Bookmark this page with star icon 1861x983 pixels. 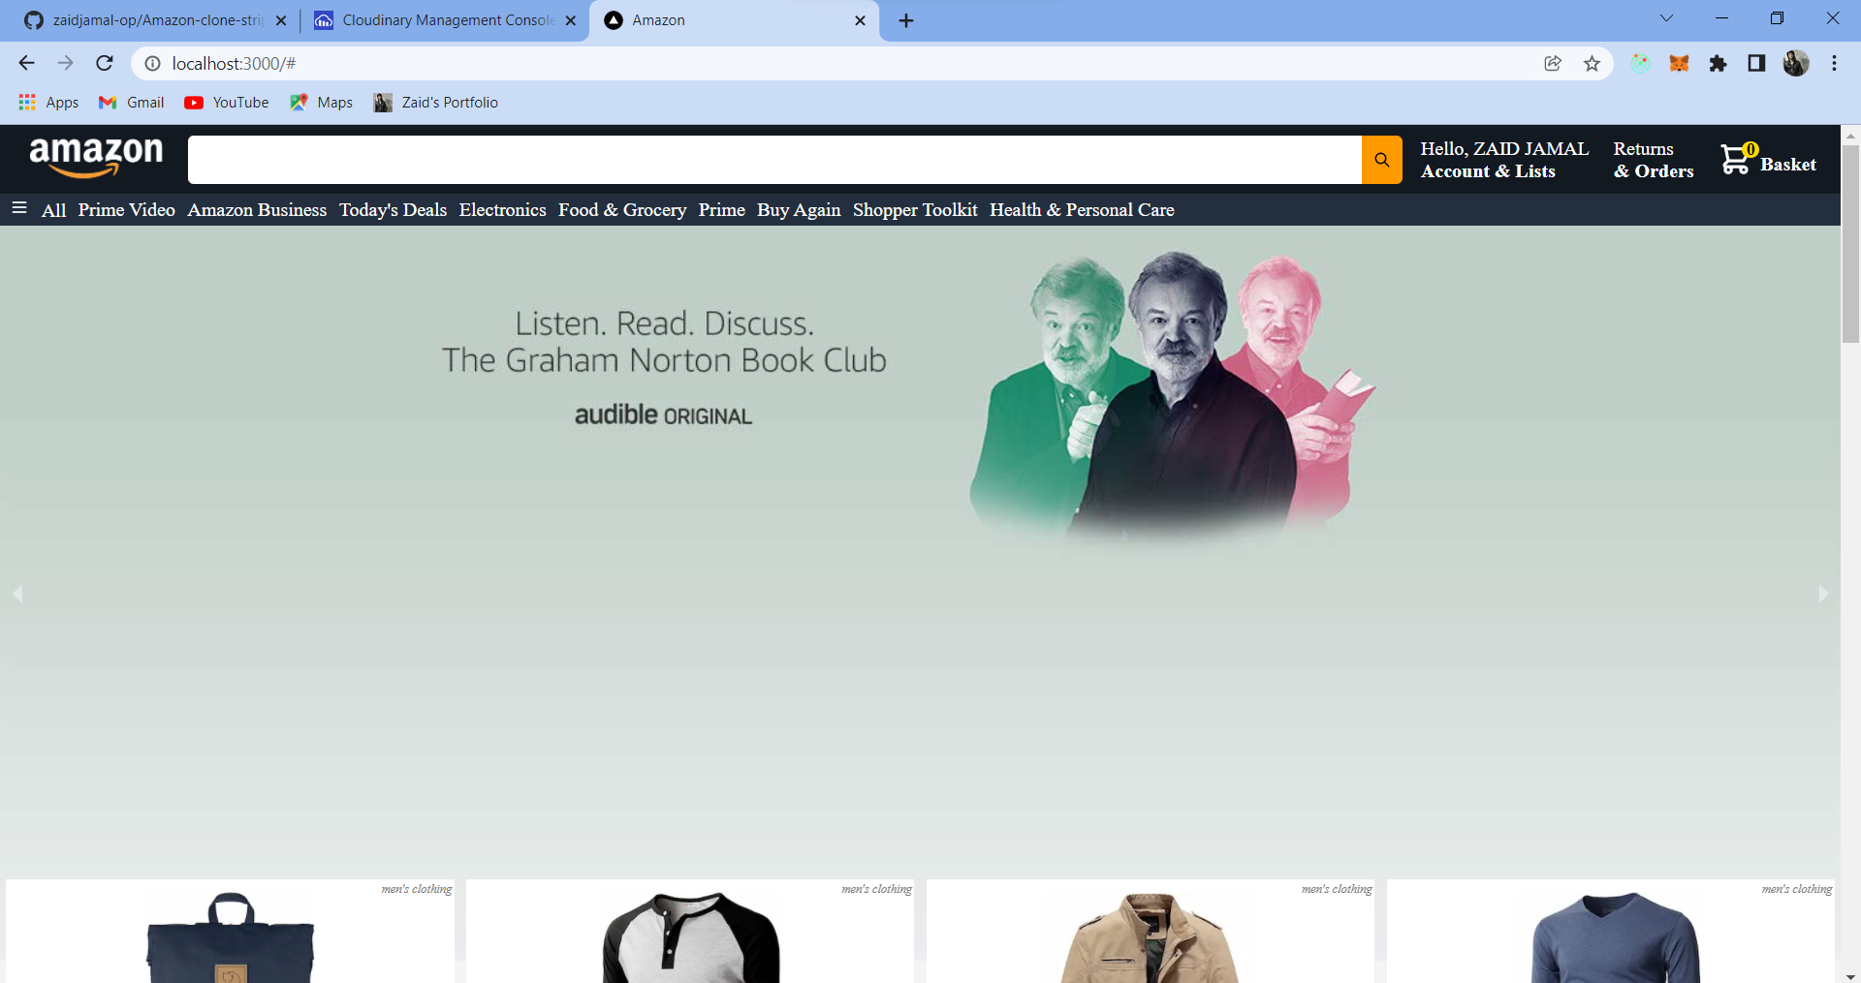pyautogui.click(x=1592, y=63)
